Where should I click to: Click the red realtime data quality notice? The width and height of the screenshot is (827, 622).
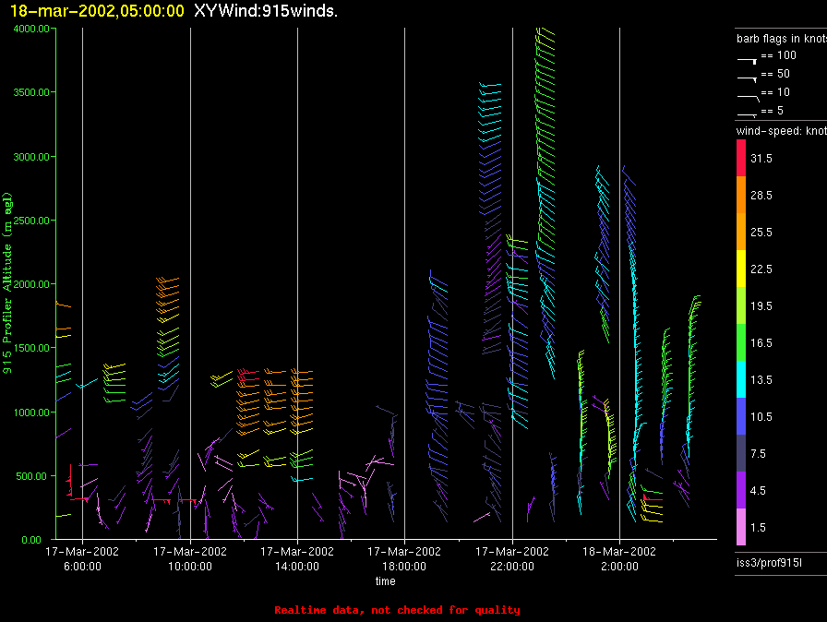(x=397, y=610)
